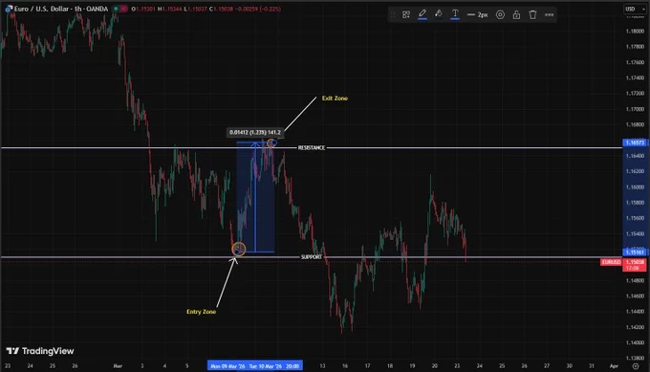This screenshot has height=372, width=650.
Task: Click the pink indicator badge beside title
Action: pyautogui.click(x=123, y=9)
